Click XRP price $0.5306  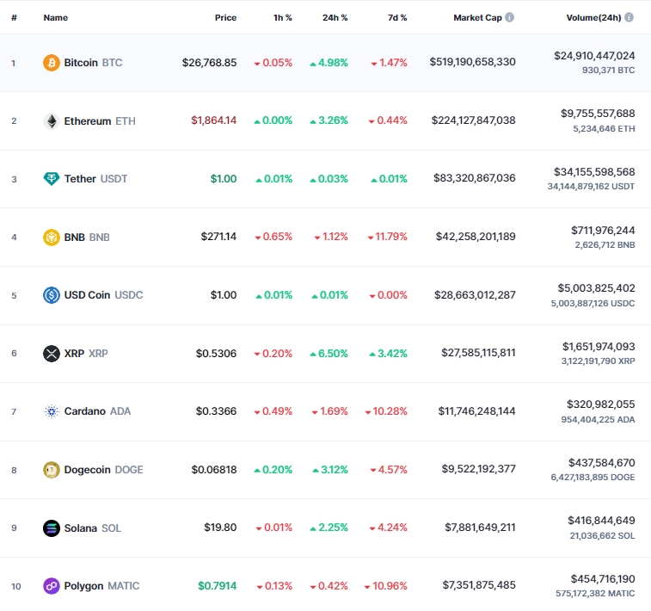point(217,354)
